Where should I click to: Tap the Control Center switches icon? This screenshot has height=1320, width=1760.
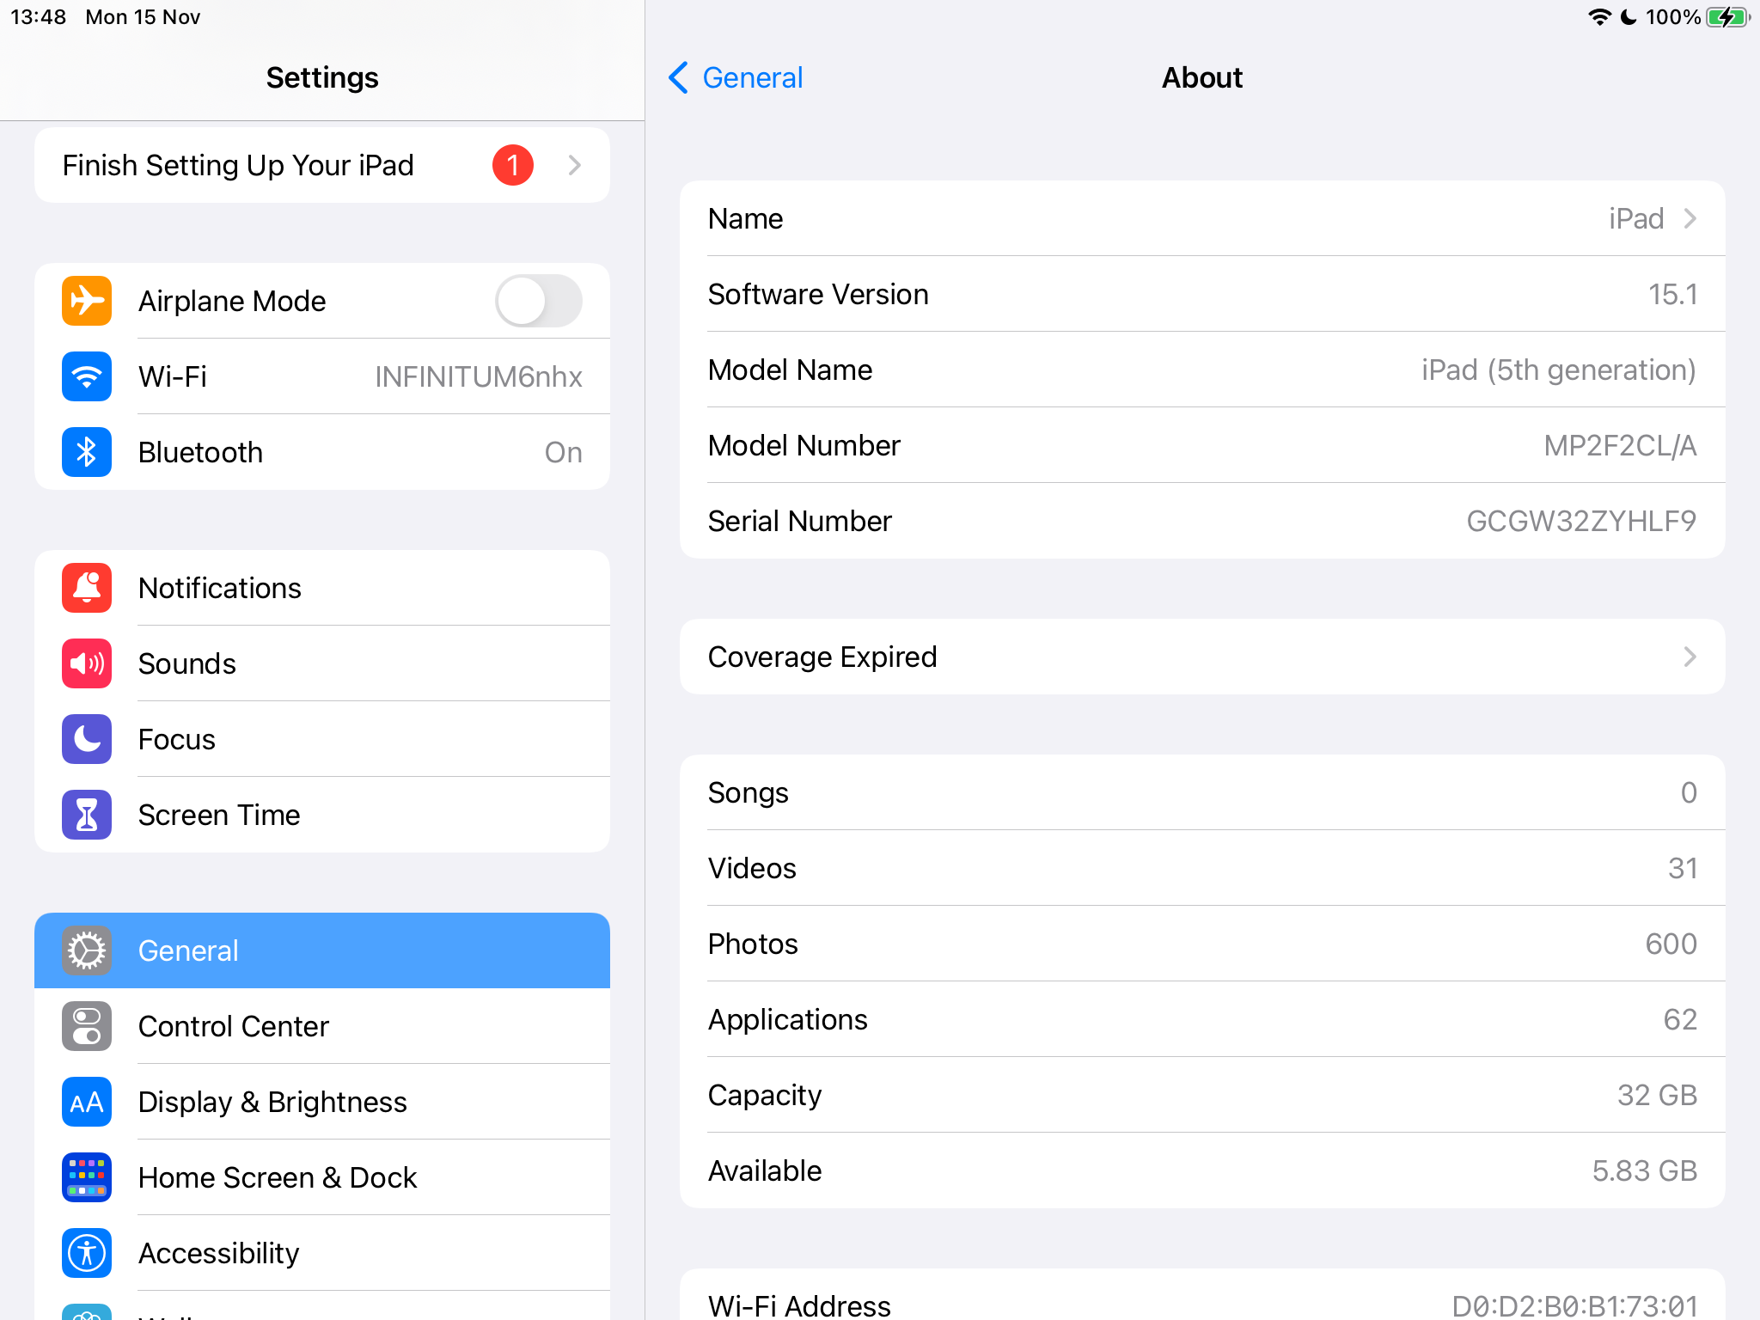[x=87, y=1026]
